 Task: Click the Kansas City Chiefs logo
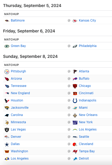tap(75, 21)
